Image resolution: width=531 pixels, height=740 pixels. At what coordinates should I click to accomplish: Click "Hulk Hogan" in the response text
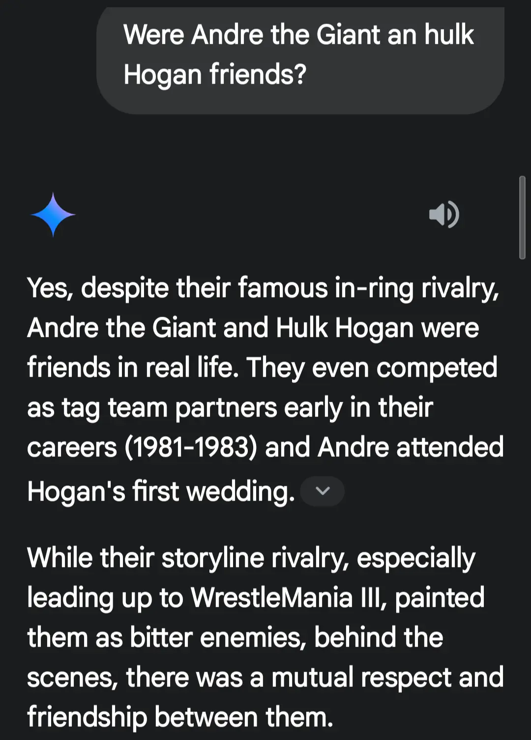pos(345,327)
